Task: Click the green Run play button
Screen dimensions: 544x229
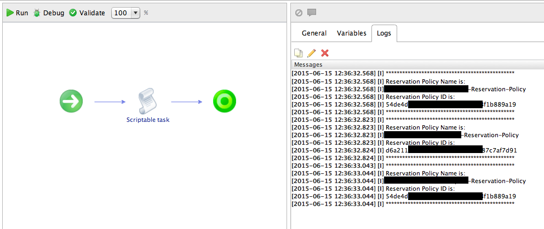Action: 10,13
